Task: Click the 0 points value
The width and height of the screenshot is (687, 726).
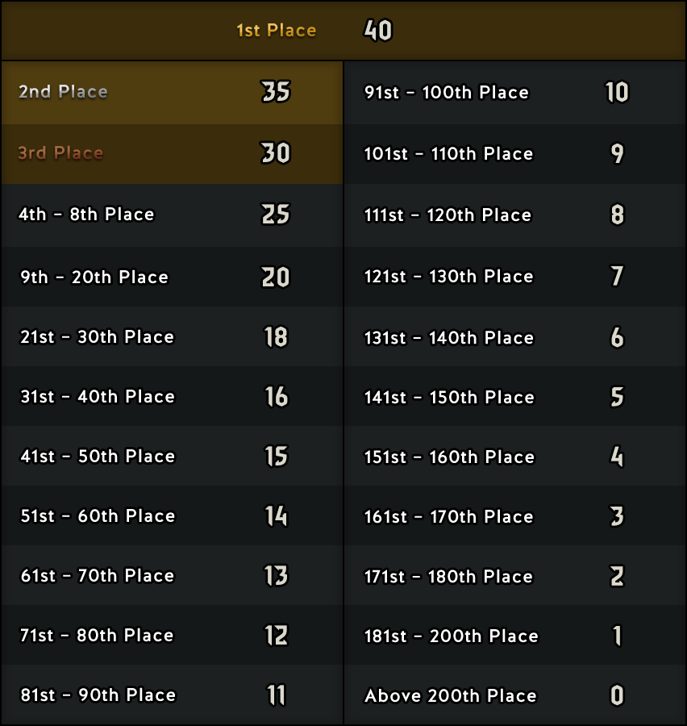Action: pos(617,695)
